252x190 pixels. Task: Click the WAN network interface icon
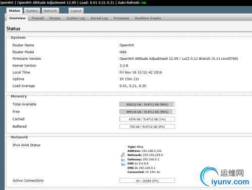[123, 154]
